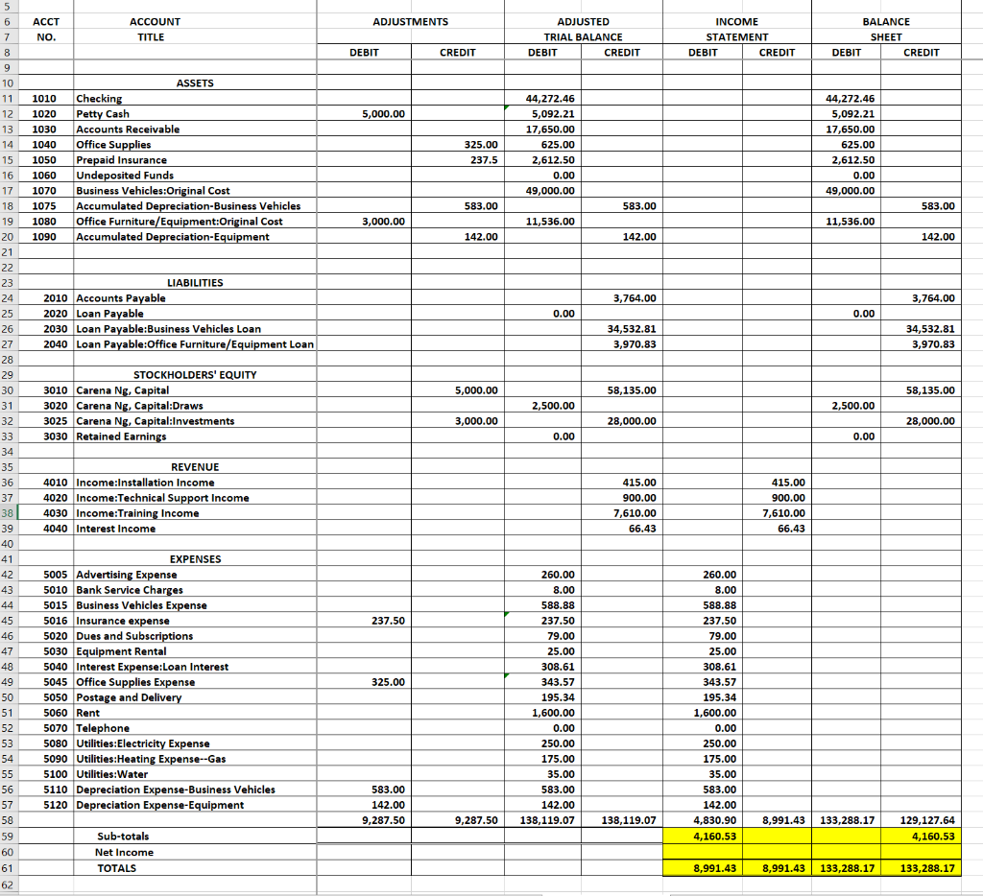
Task: Select the Accounts Payable 3,764.00 credit cell
Action: 622,297
